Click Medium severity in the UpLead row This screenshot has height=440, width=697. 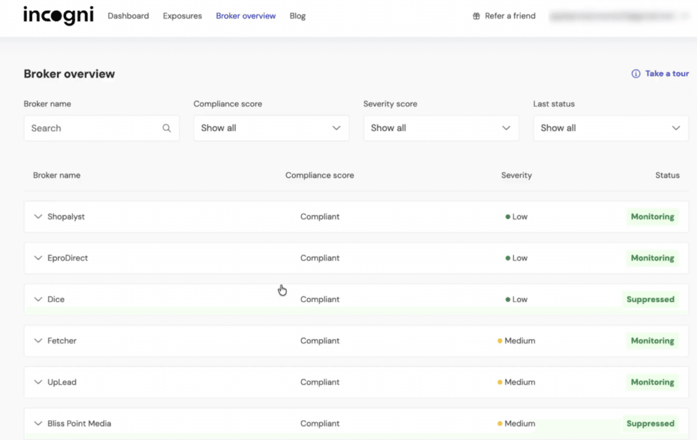coord(517,382)
